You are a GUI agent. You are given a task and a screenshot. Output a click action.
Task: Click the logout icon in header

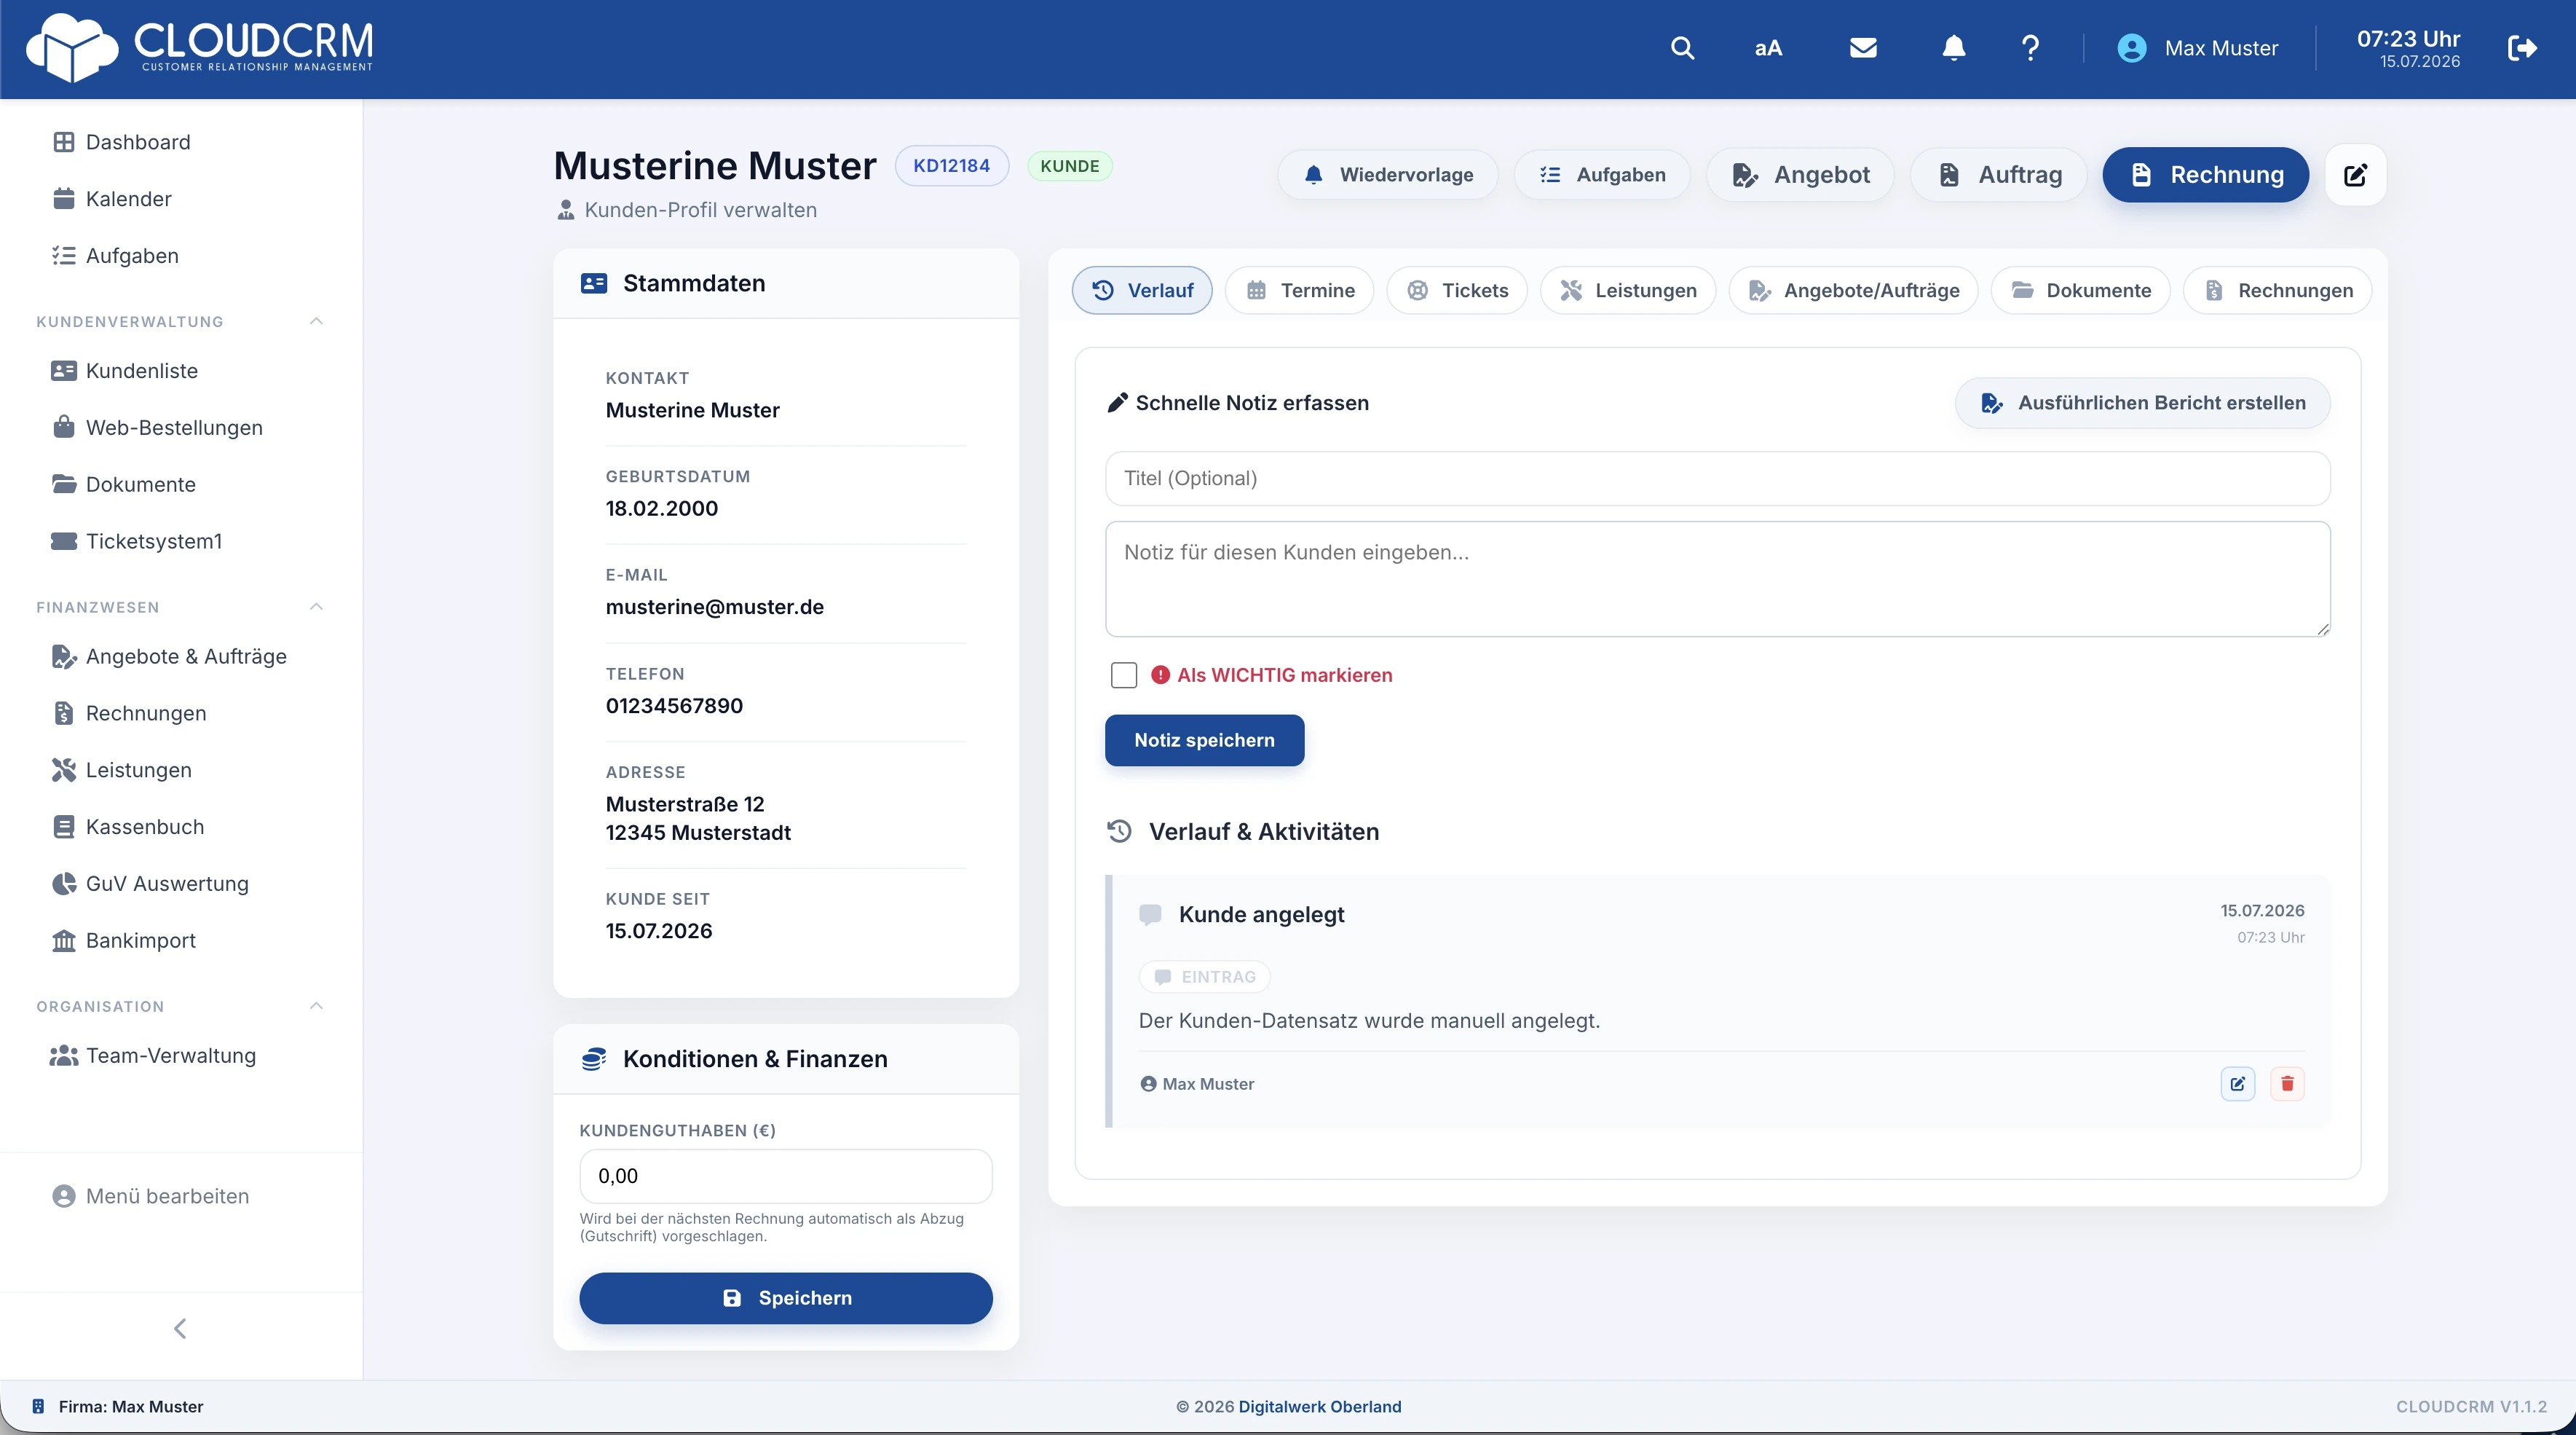(x=2522, y=48)
